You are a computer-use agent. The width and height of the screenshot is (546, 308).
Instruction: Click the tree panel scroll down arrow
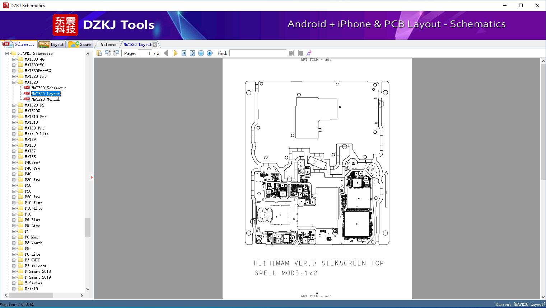click(88, 289)
